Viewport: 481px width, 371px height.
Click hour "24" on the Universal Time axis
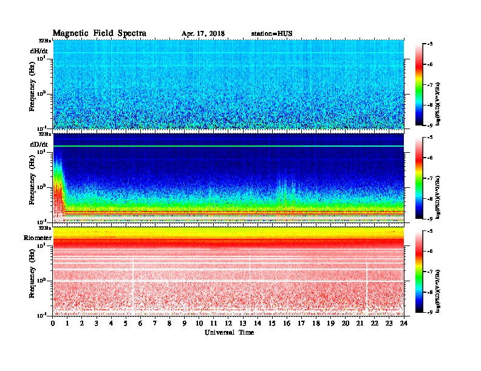click(404, 324)
